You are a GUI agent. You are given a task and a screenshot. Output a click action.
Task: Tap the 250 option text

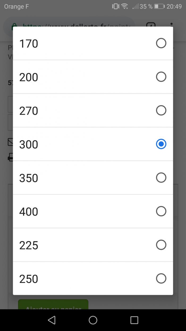pos(29,279)
